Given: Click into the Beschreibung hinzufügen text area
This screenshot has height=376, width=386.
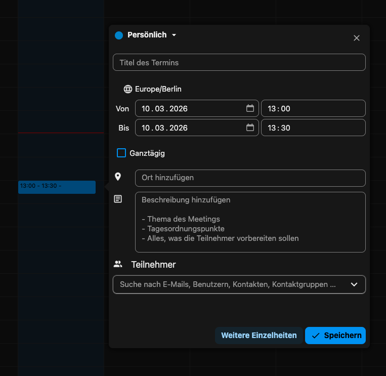Looking at the screenshot, I should pos(250,222).
